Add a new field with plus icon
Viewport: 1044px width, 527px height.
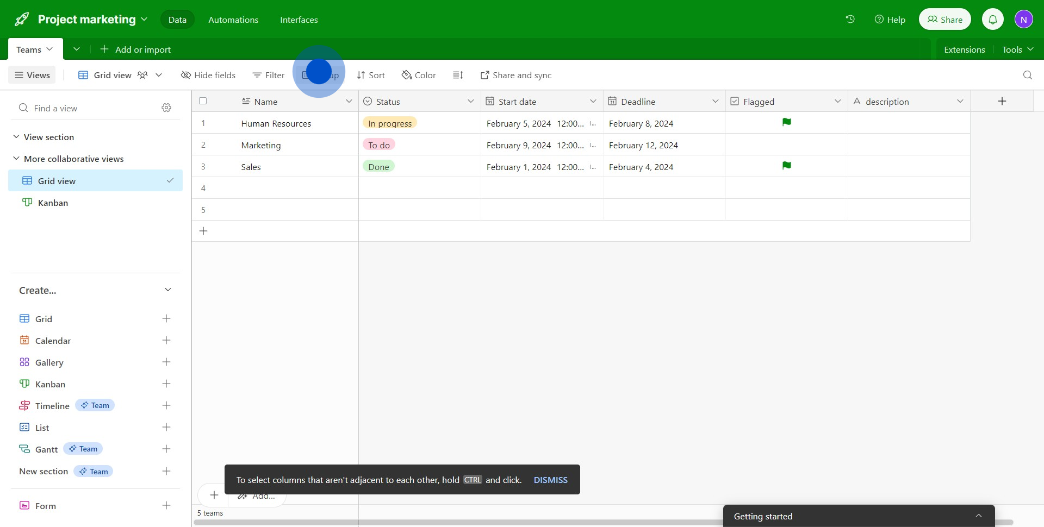[1002, 101]
